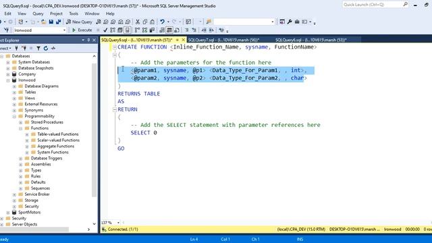The width and height of the screenshot is (432, 243).
Task: Click the Object Explorer vertical scrollbar
Action: [94, 130]
